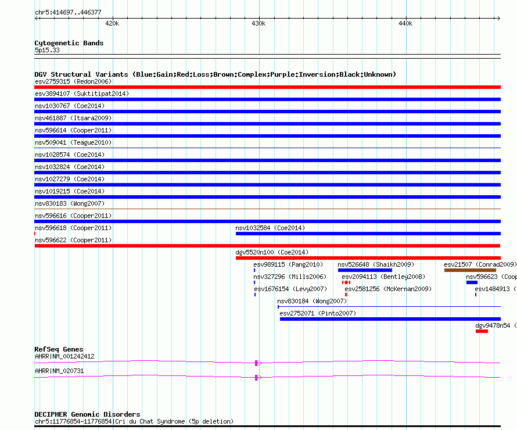Click the 430k ruler position

(x=258, y=23)
